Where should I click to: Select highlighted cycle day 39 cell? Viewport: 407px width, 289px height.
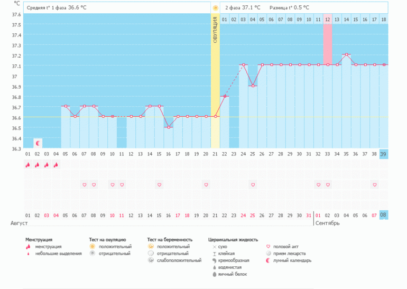point(384,154)
